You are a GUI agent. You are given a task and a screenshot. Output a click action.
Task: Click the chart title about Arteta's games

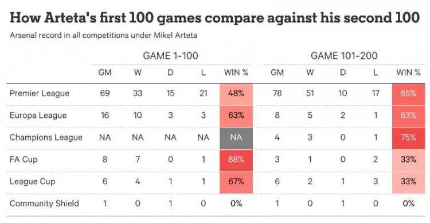[x=215, y=18]
